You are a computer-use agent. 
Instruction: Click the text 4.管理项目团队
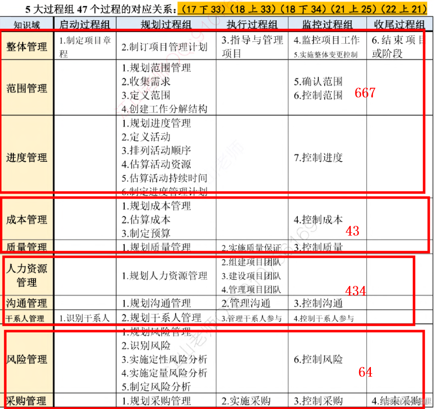(x=251, y=290)
